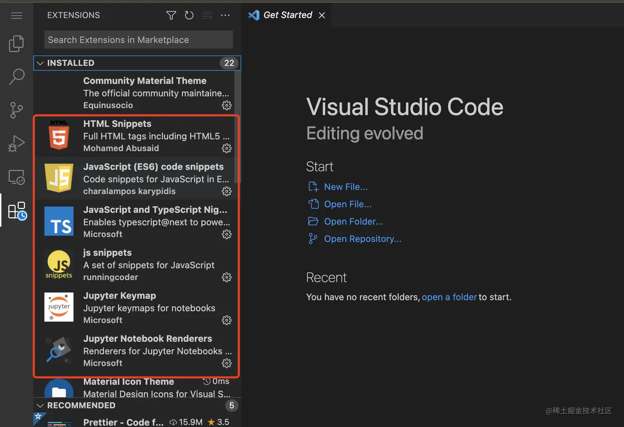This screenshot has width=624, height=427.
Task: Select the Get Started tab
Action: pyautogui.click(x=288, y=15)
